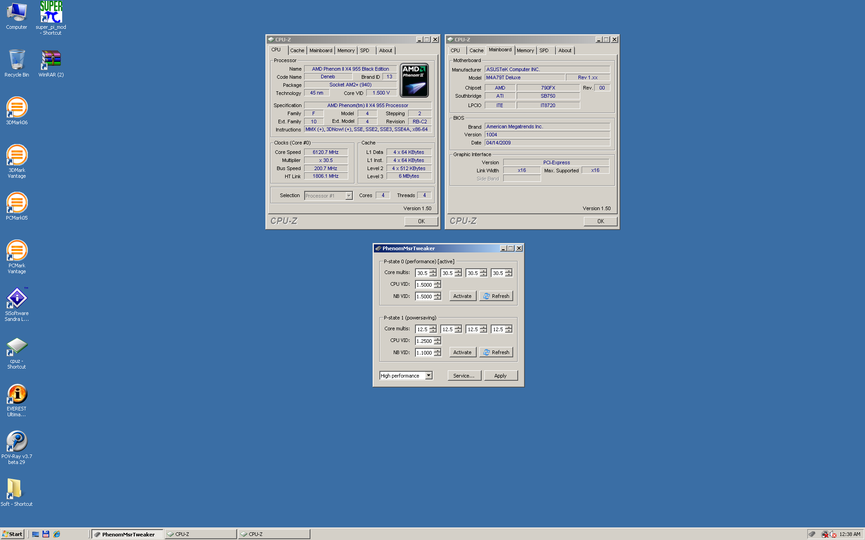Screen dimensions: 865x540
Task: Click the muted volume tray icon
Action: [833, 535]
